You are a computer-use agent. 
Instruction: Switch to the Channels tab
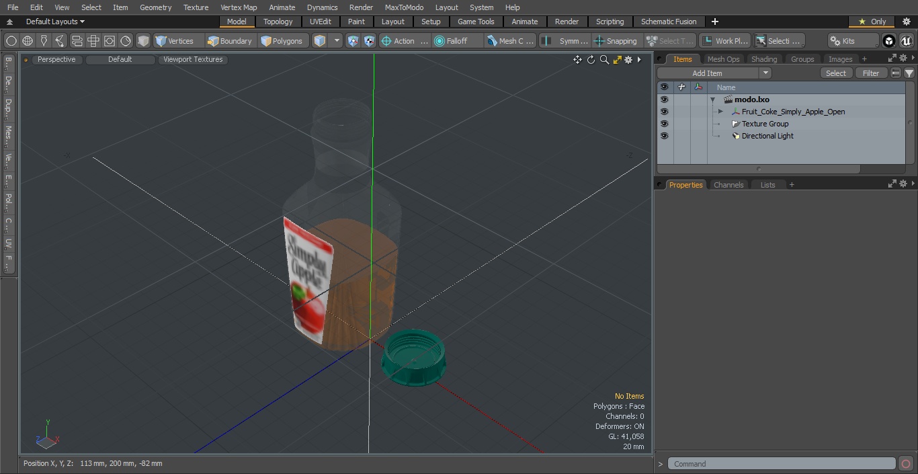pos(728,185)
